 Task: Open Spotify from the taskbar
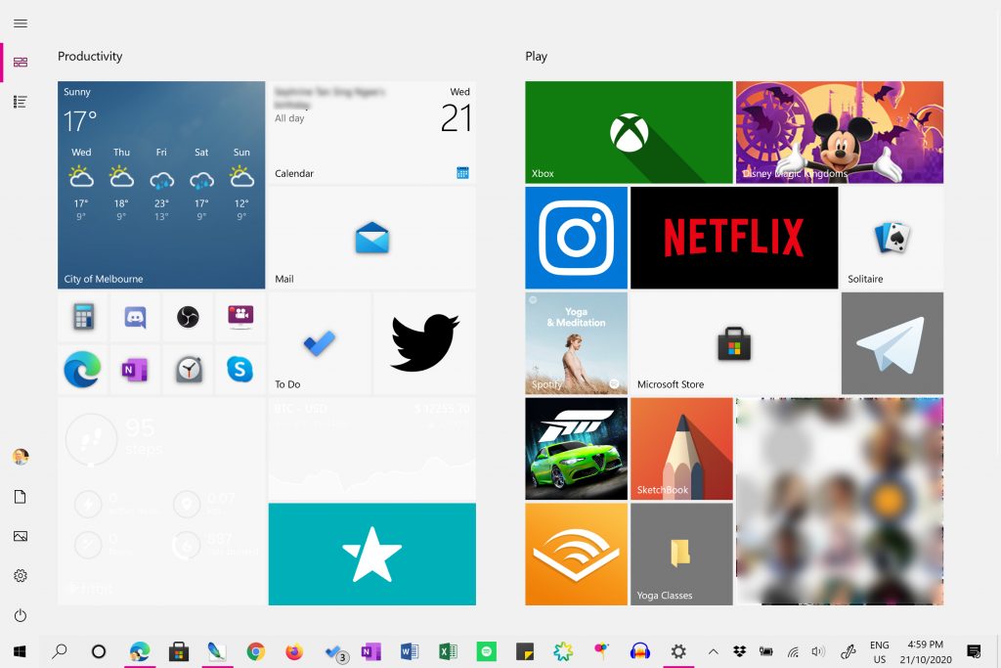[487, 651]
